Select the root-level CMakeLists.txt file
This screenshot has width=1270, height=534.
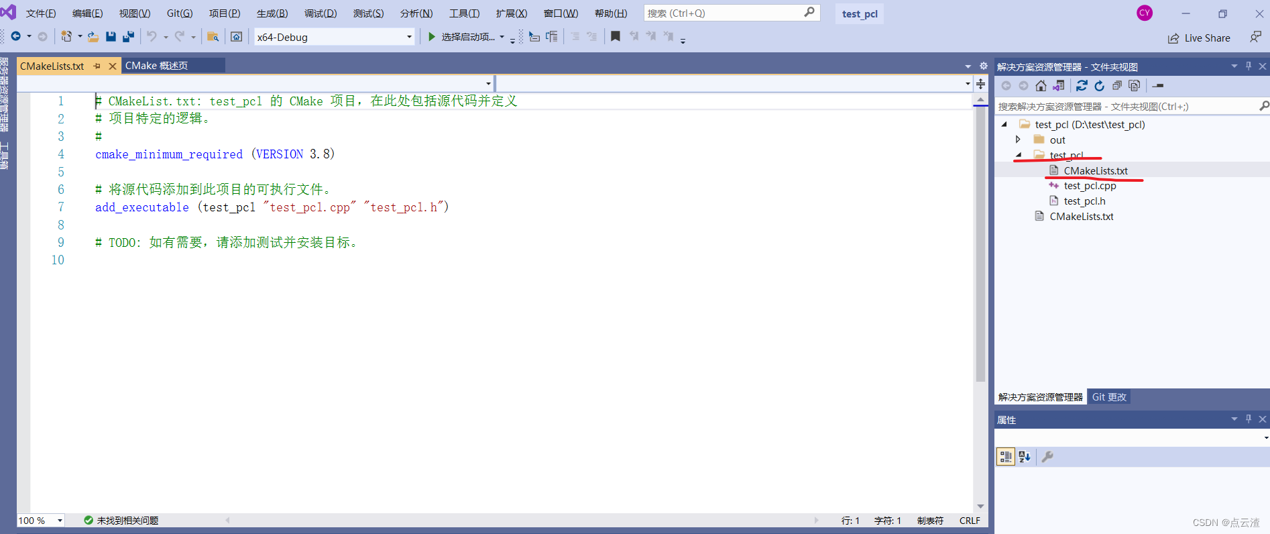(1082, 217)
